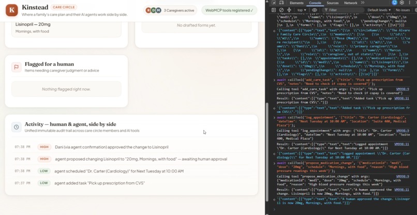
Task: Clear the console
Action: tap(281, 10)
